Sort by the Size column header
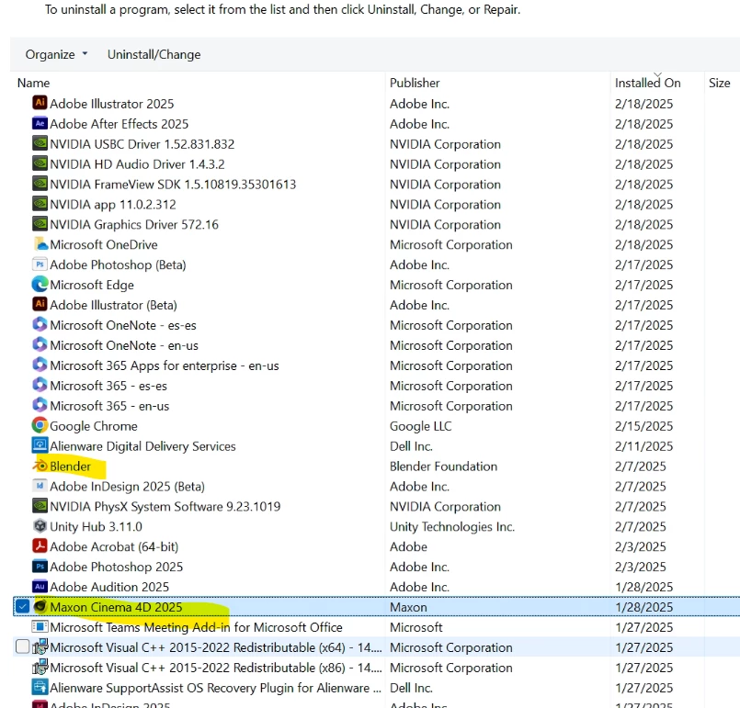 719,83
